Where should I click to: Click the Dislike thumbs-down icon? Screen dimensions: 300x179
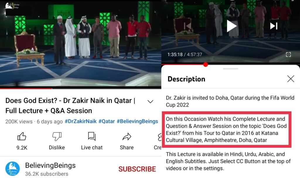(x=57, y=136)
